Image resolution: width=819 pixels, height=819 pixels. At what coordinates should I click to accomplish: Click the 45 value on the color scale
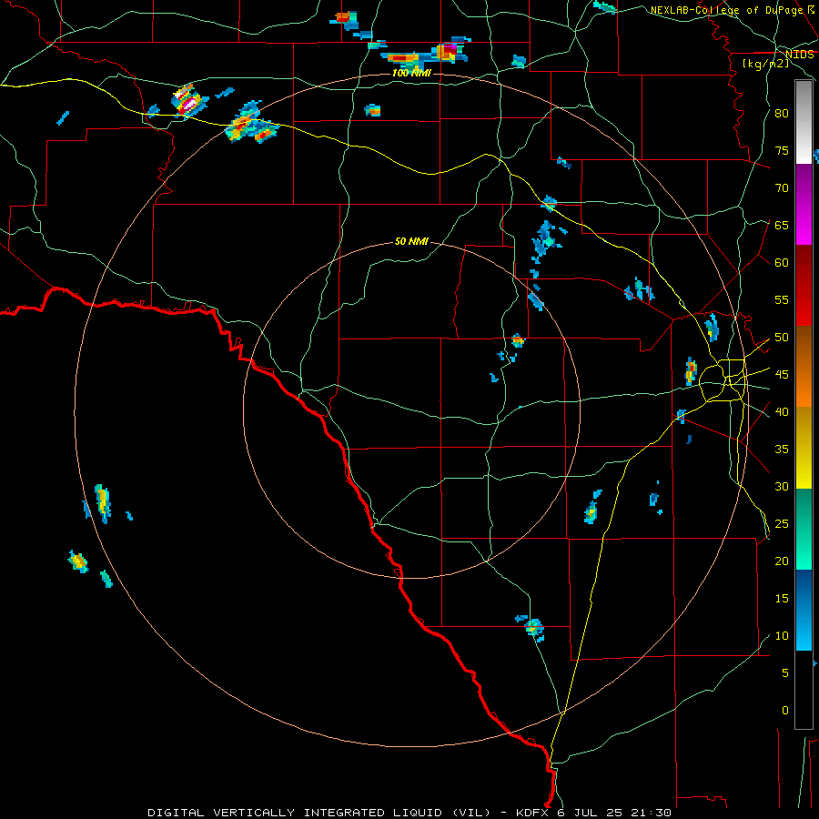click(782, 375)
